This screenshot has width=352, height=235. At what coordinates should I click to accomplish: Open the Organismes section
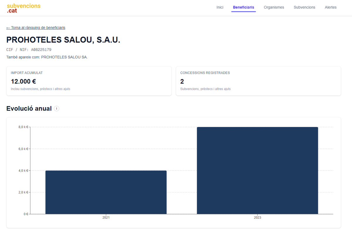point(274,7)
